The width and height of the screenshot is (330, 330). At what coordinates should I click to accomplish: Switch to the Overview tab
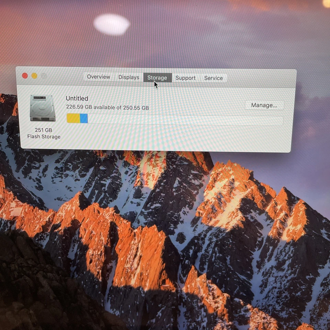[x=99, y=77]
